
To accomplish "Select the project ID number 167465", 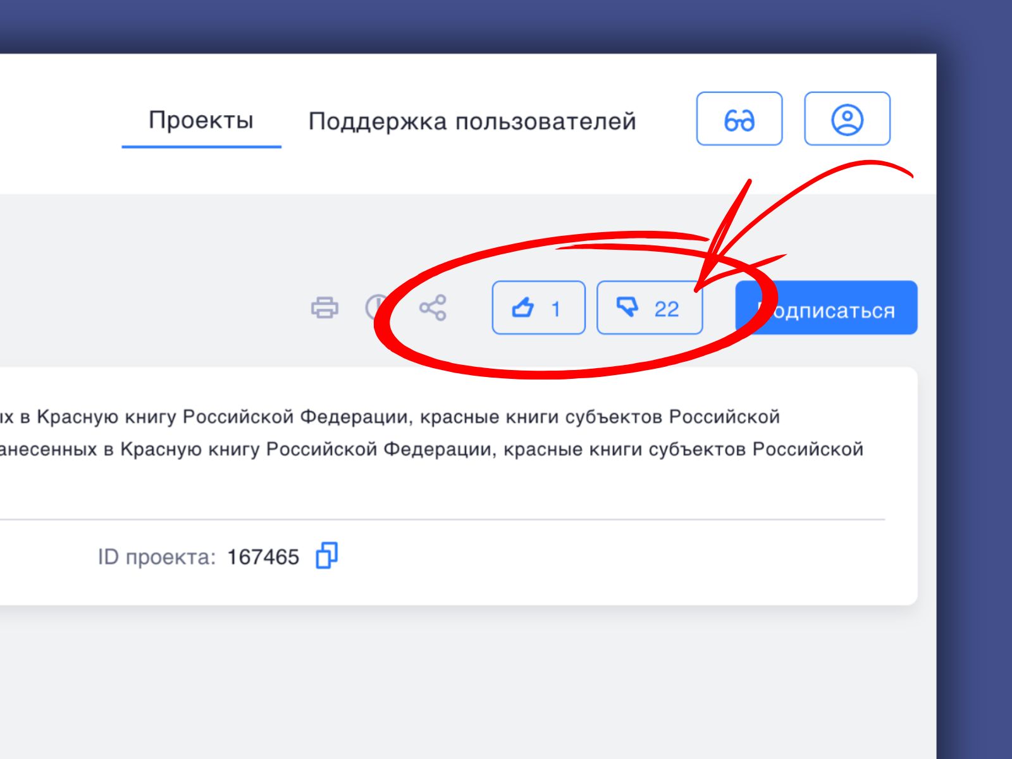I will tap(263, 557).
